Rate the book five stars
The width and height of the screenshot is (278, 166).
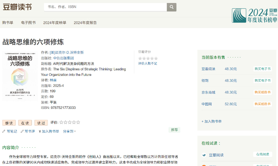pos(78,122)
